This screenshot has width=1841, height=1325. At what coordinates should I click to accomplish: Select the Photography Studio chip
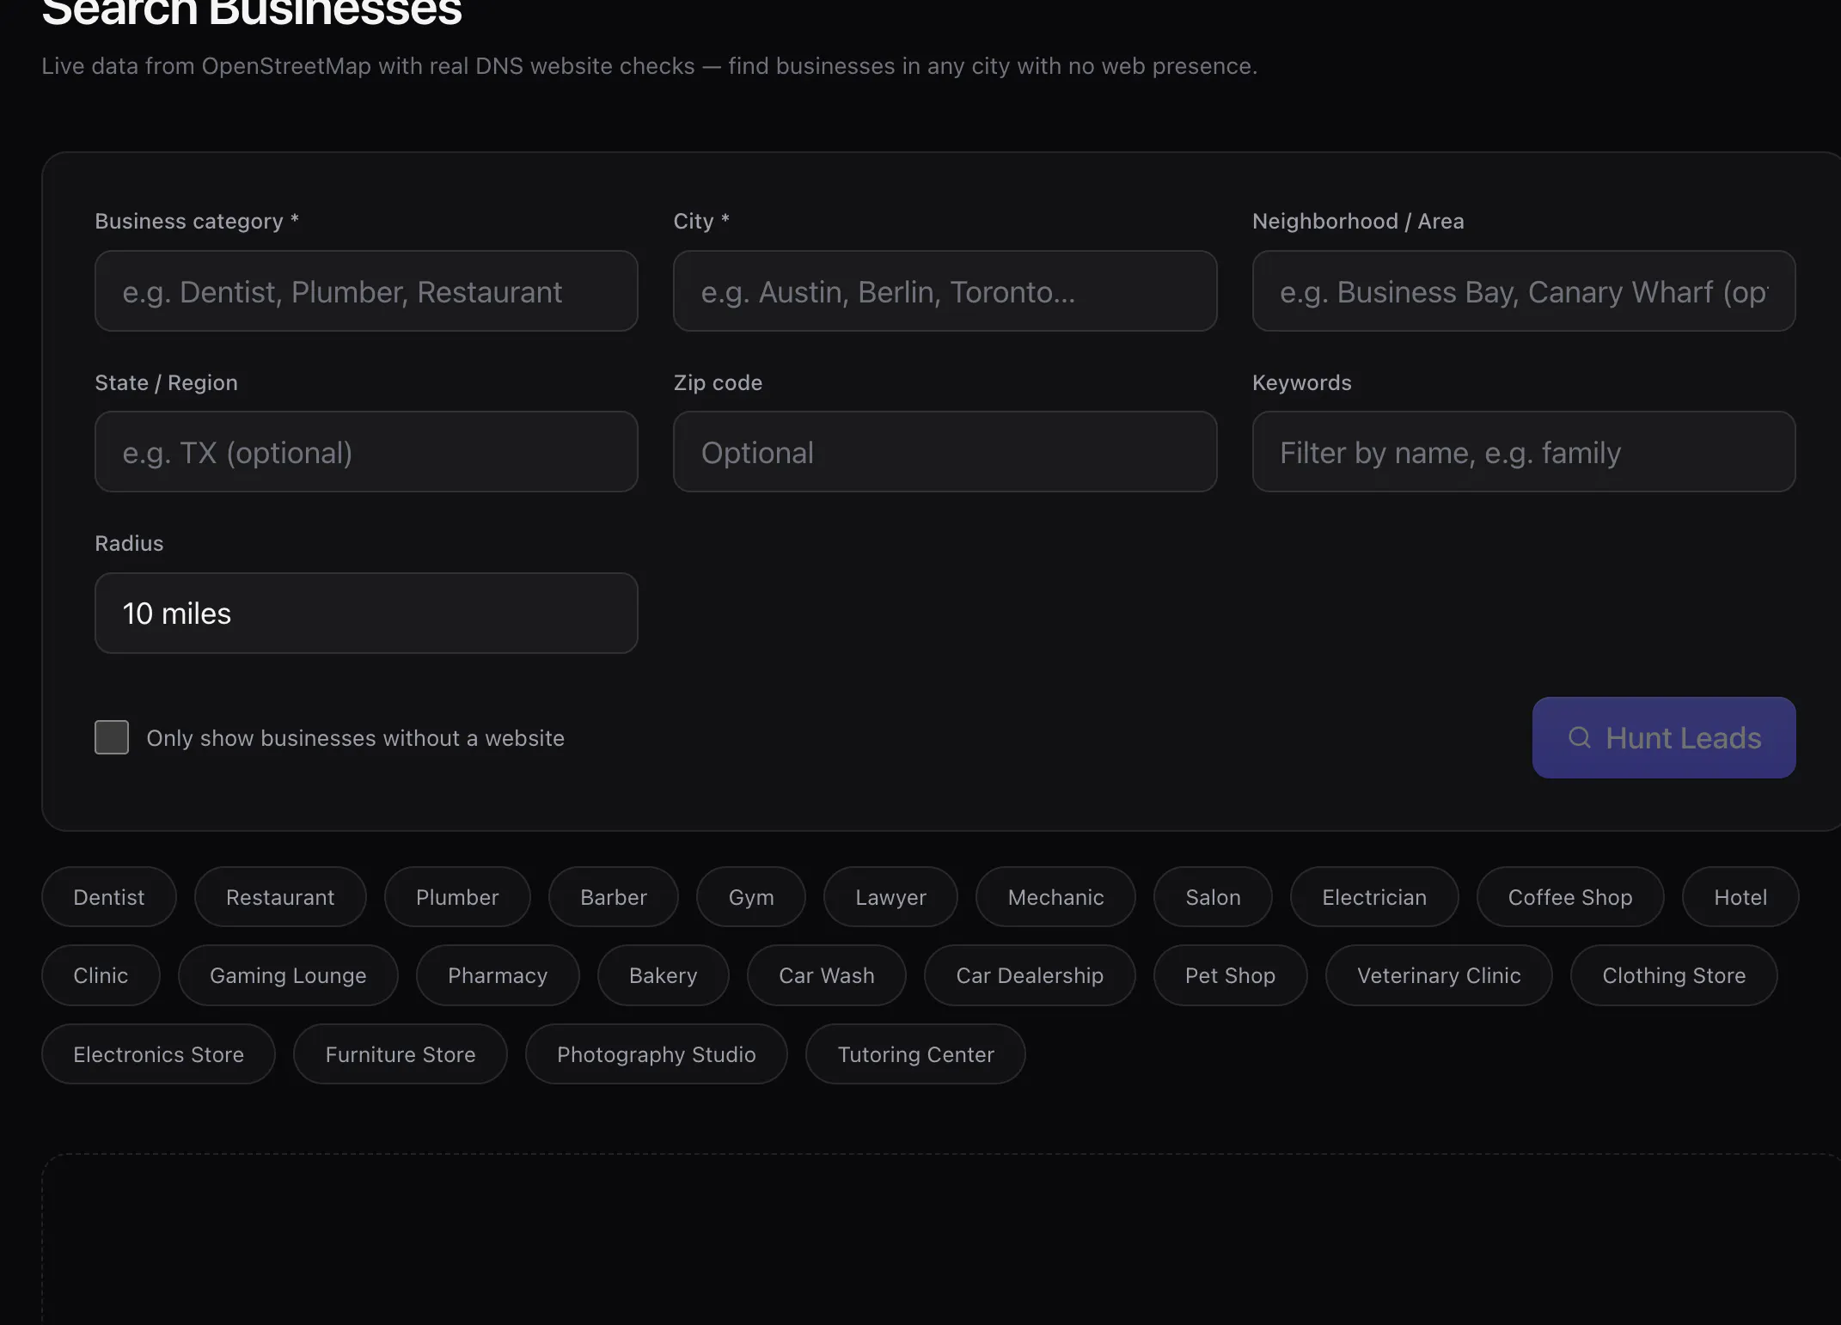pos(657,1053)
